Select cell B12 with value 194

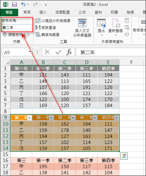point(43,136)
